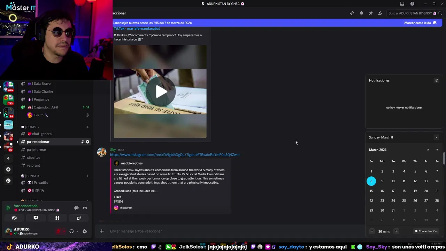The image size is (446, 251).
Task: Open microphone input options arrow
Action: [64, 231]
